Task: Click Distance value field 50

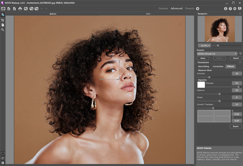Action: [x=237, y=90]
